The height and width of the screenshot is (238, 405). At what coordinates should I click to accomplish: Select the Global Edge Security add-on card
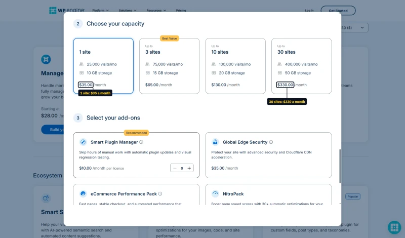tap(268, 155)
